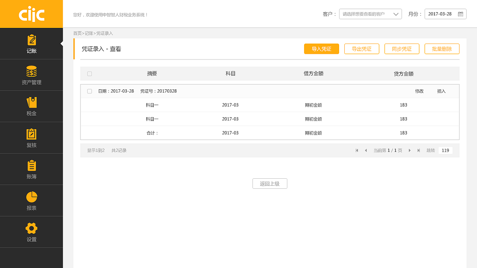
Task: Click 凭证录入 in breadcrumb
Action: [105, 33]
